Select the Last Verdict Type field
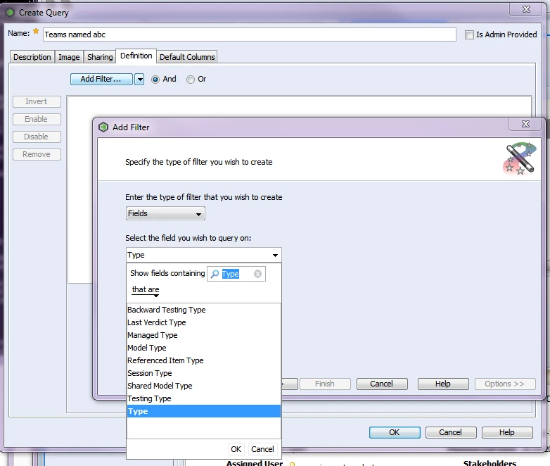Screen dimensions: 550x466 tap(203, 322)
